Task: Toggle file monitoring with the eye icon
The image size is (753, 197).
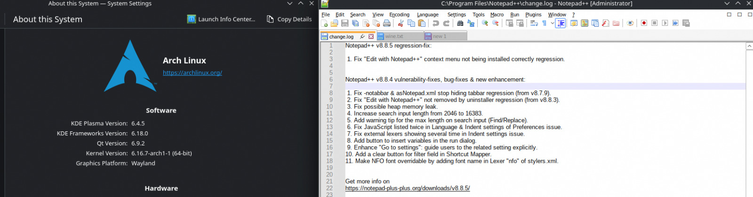Action: (630, 23)
